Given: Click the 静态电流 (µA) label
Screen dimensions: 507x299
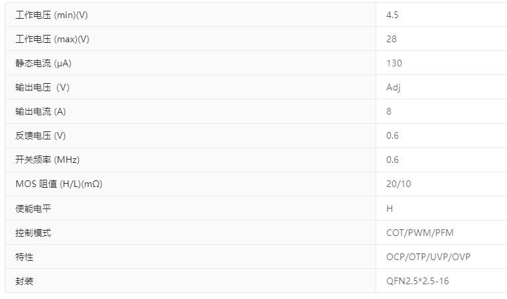Looking at the screenshot, I should click(44, 63).
